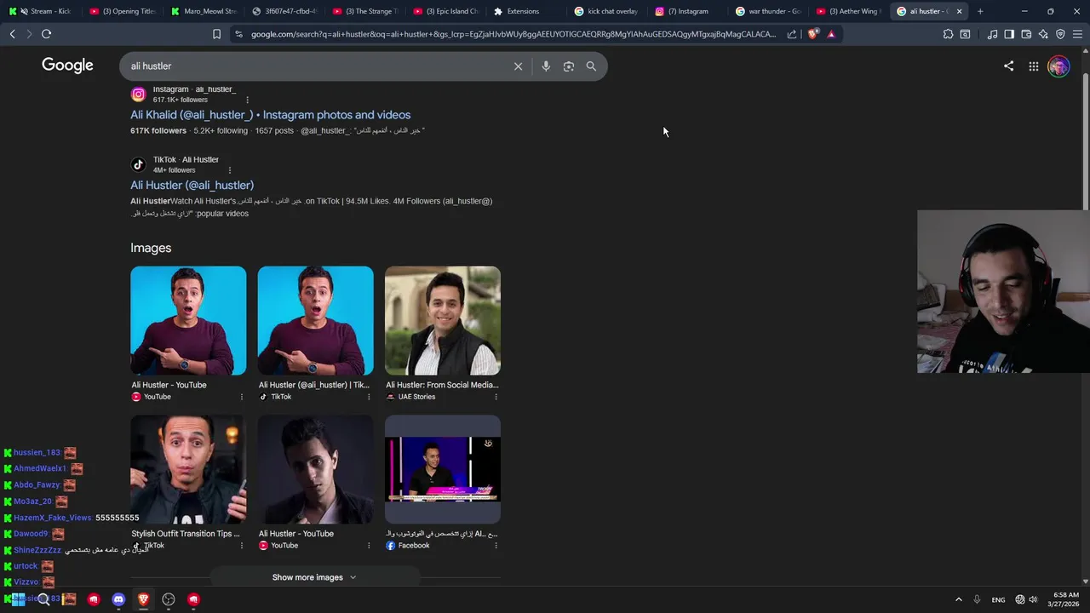Open options for UAE Stories image
This screenshot has height=613, width=1090.
pyautogui.click(x=496, y=397)
